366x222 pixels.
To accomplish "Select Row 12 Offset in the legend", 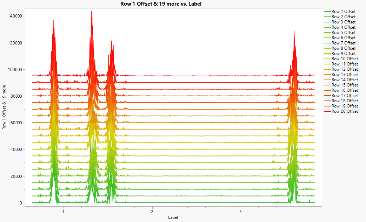I will click(341, 69).
